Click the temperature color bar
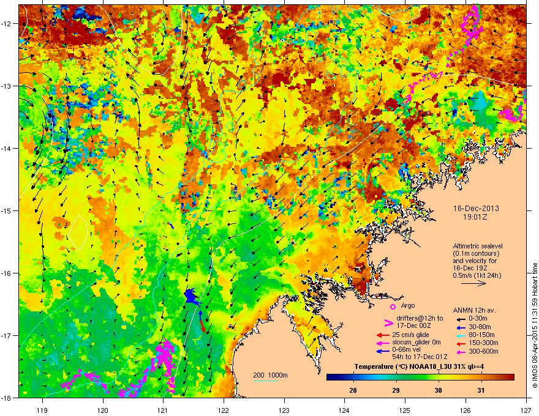Viewport: 539px width, 416px height. coord(420,377)
